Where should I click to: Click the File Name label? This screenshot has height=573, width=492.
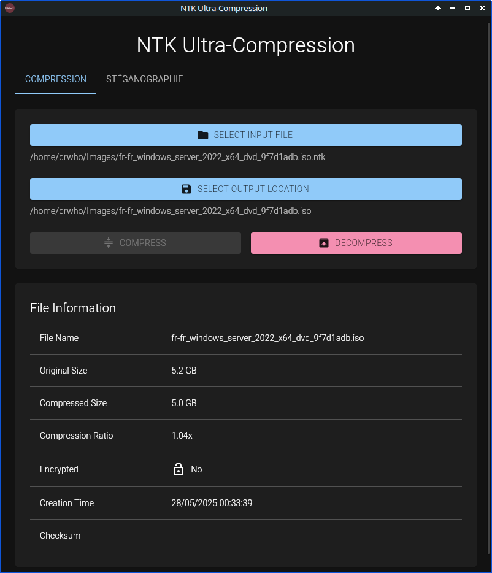pyautogui.click(x=60, y=338)
